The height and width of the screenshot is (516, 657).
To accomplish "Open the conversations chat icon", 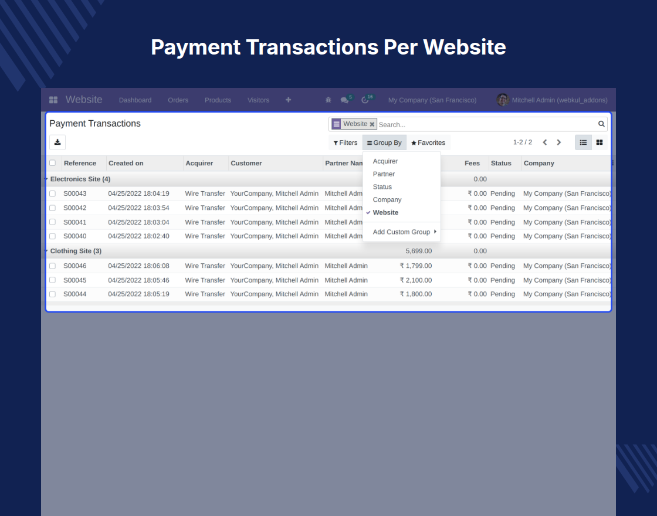I will coord(344,100).
